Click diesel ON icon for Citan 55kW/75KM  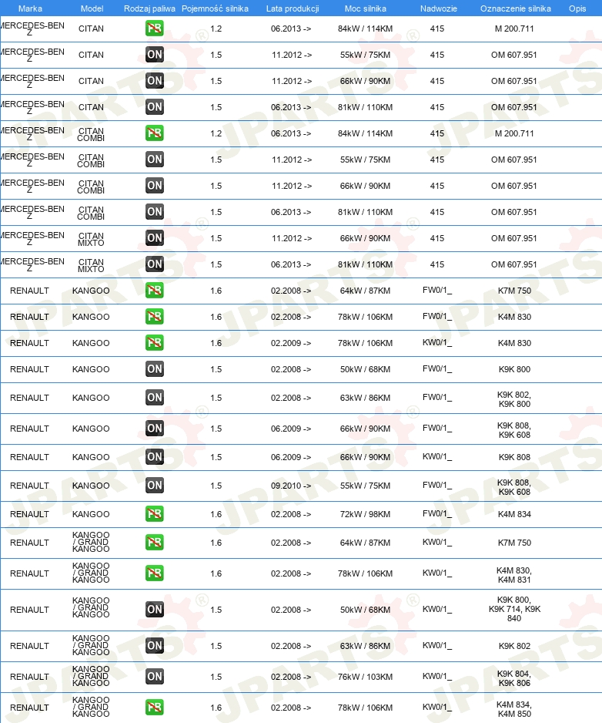coord(154,55)
